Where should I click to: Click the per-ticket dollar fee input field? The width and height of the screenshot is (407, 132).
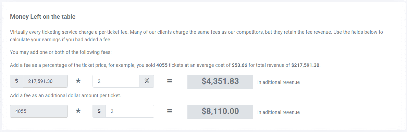click(129, 111)
